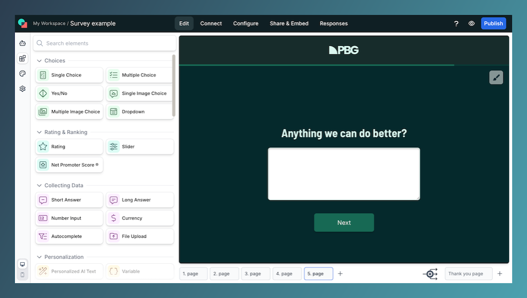Click the elements panel scrollbar
Image resolution: width=527 pixels, height=298 pixels.
tap(174, 85)
